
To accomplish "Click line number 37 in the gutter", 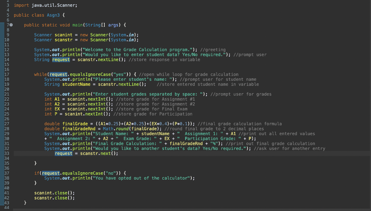I will [x=7, y=173].
